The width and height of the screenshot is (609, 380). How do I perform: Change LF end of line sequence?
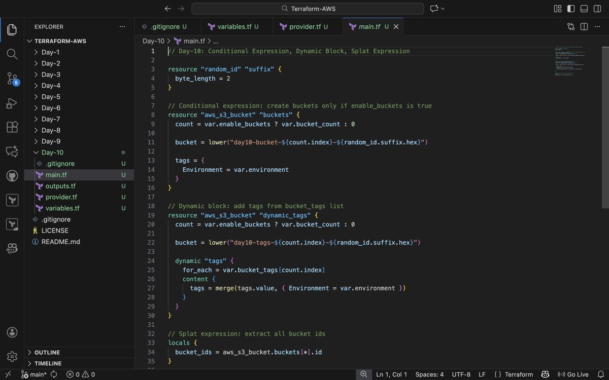482,374
